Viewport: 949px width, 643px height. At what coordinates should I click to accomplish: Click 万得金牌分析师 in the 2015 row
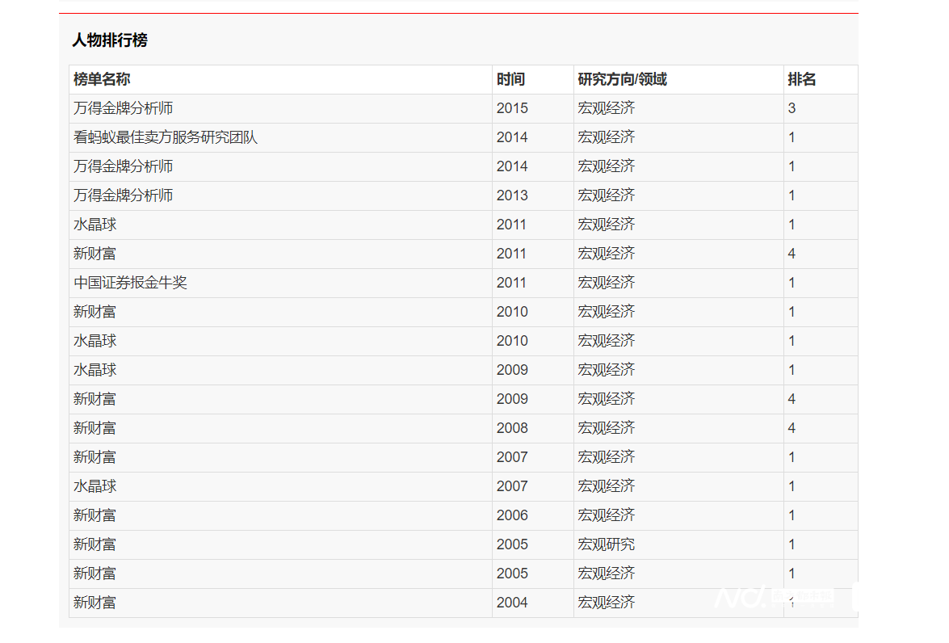(123, 108)
